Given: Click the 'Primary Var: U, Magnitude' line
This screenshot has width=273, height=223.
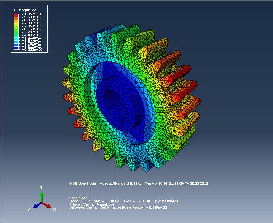Looking at the screenshot, I should [x=92, y=204].
